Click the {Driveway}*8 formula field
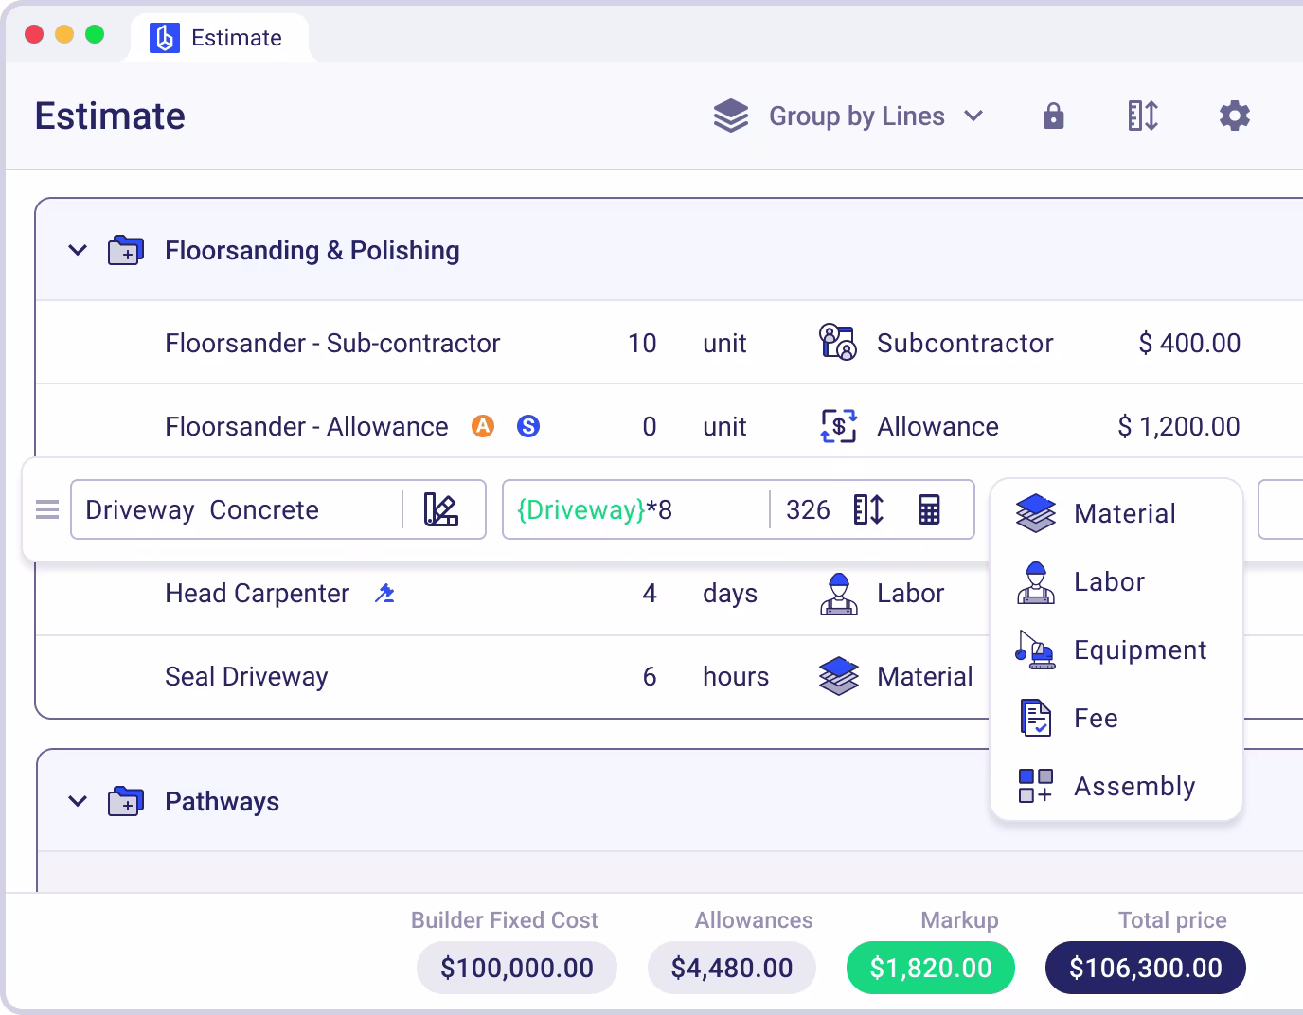Image resolution: width=1303 pixels, height=1015 pixels. coord(635,509)
